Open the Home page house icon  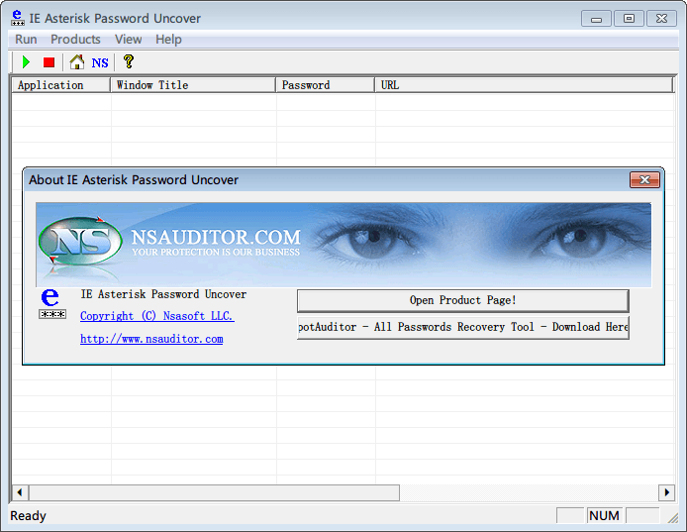(77, 62)
